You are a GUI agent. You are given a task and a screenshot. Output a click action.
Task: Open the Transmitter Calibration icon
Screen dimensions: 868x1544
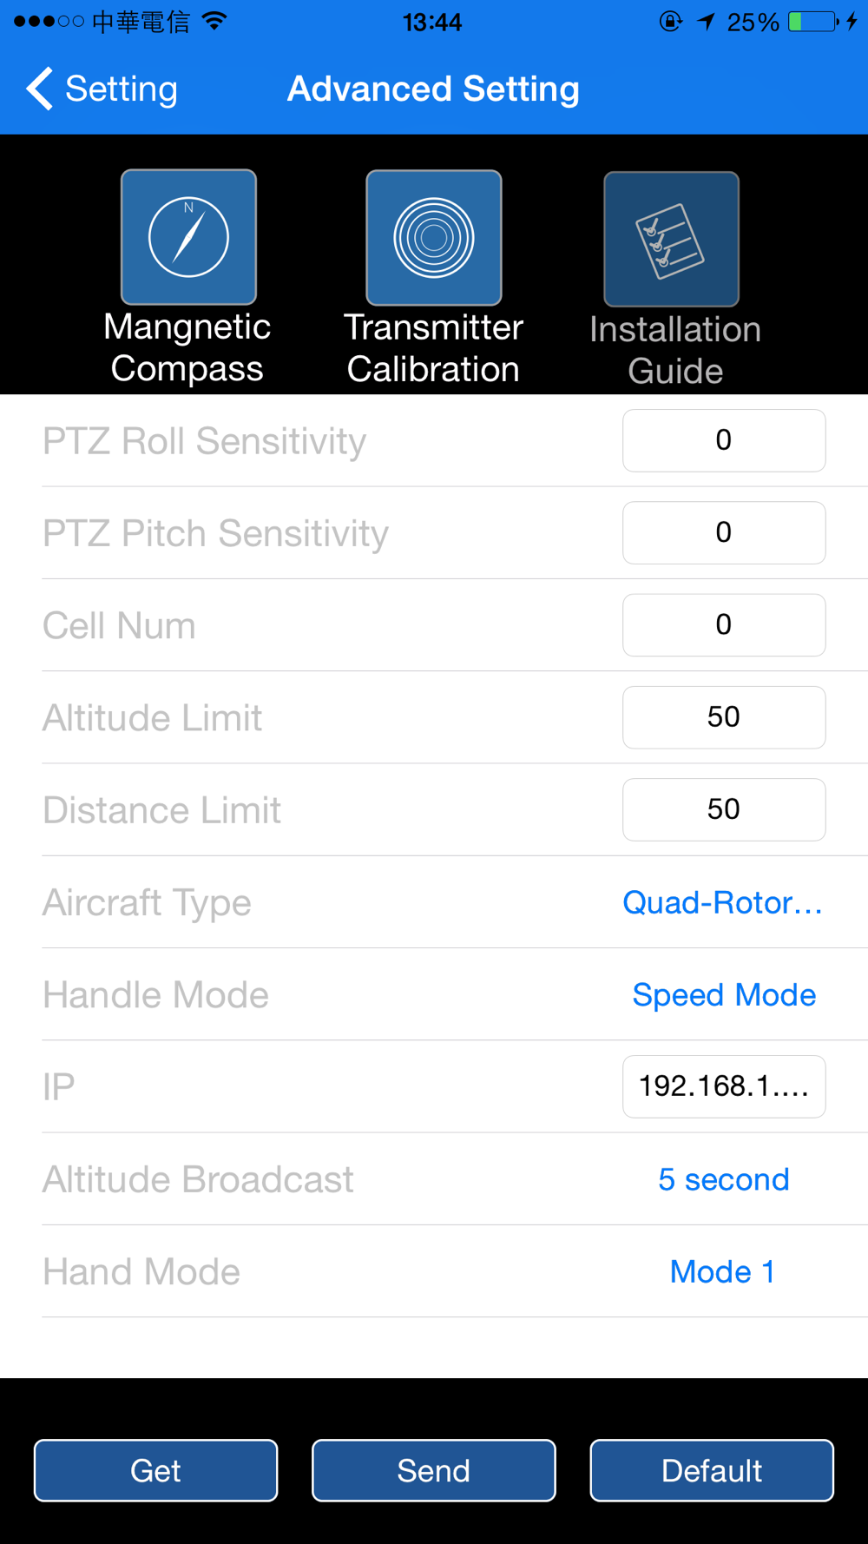point(433,238)
